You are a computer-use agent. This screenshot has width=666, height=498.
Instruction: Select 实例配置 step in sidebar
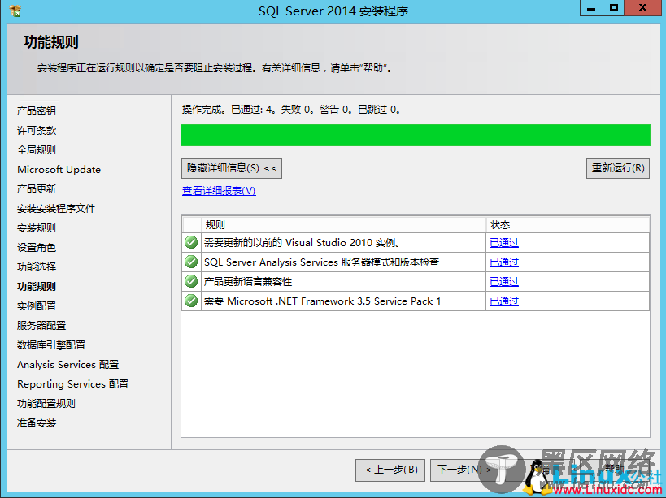(x=37, y=305)
